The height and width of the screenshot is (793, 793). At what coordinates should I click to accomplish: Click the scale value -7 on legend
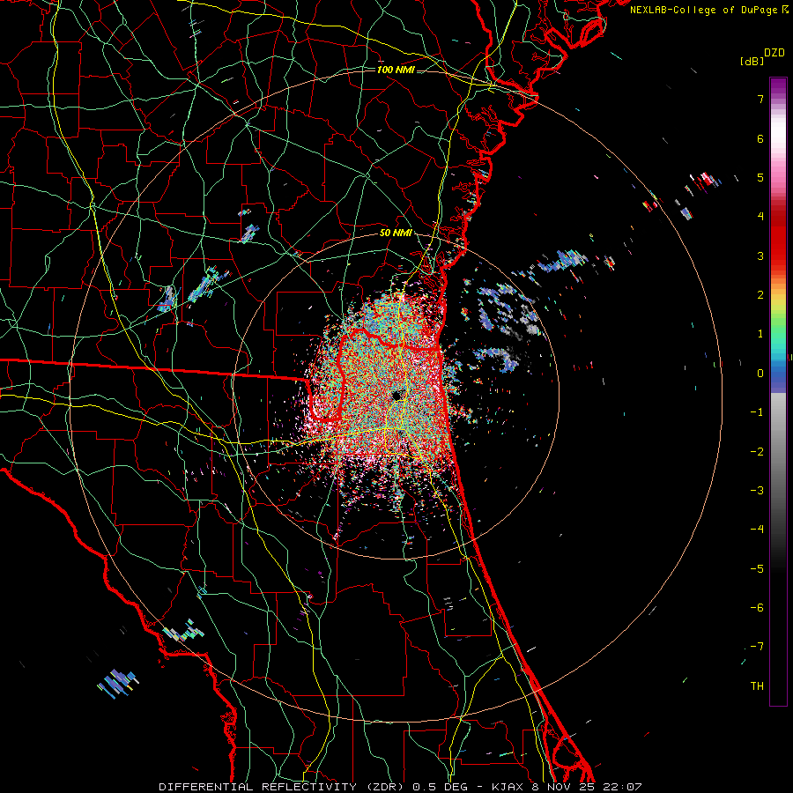pos(757,647)
